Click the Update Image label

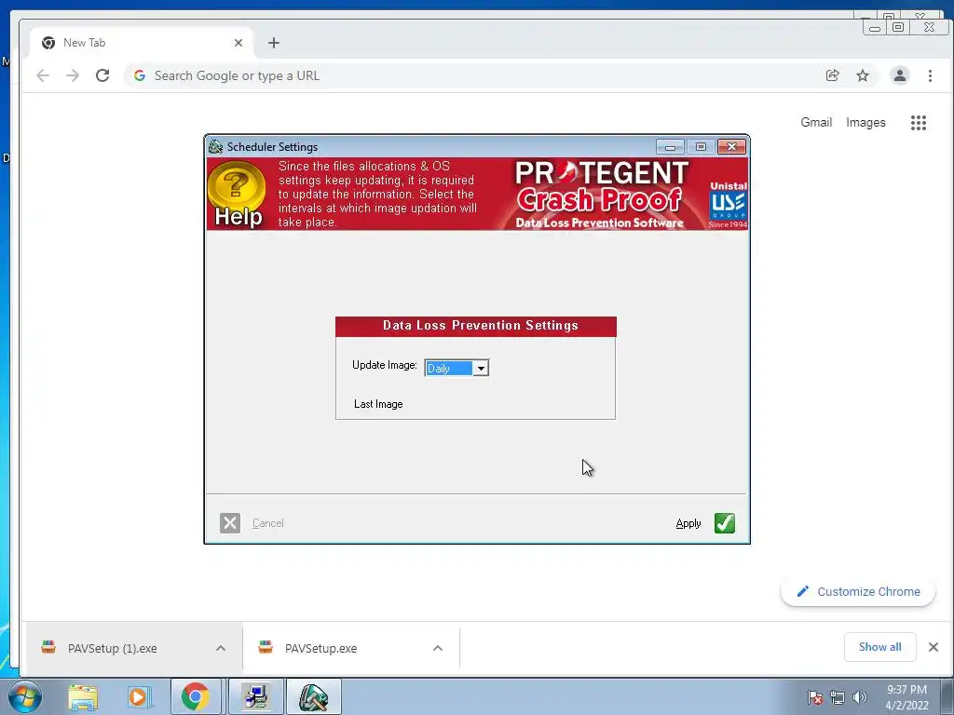click(385, 365)
